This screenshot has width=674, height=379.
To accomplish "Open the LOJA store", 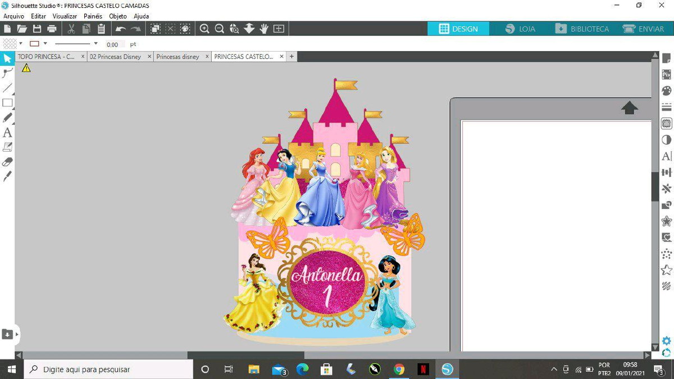I will click(x=520, y=29).
